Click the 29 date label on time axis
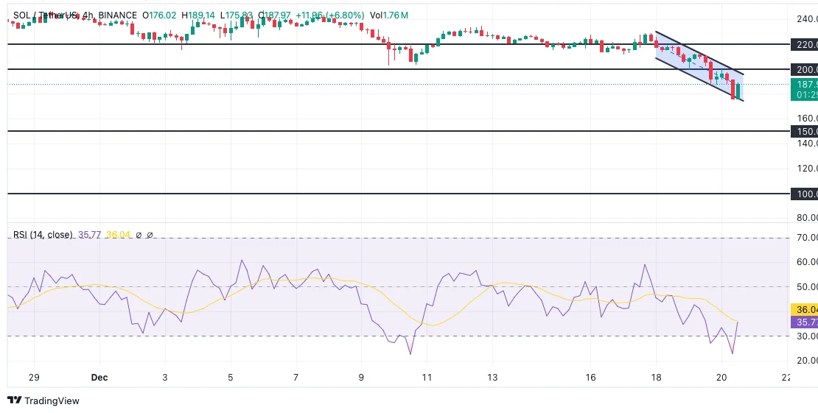Viewport: 818px width, 413px height. (34, 377)
